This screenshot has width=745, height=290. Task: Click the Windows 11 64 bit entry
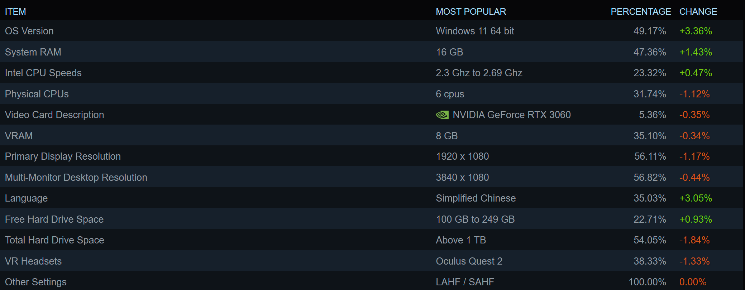click(475, 31)
